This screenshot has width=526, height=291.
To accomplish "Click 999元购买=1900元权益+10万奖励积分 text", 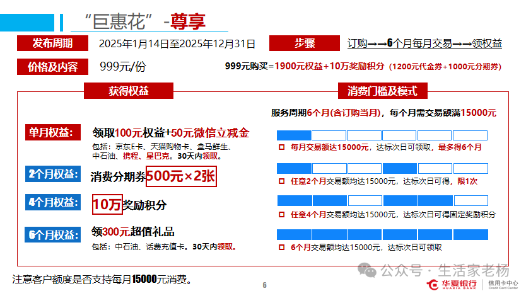I will coord(304,66).
